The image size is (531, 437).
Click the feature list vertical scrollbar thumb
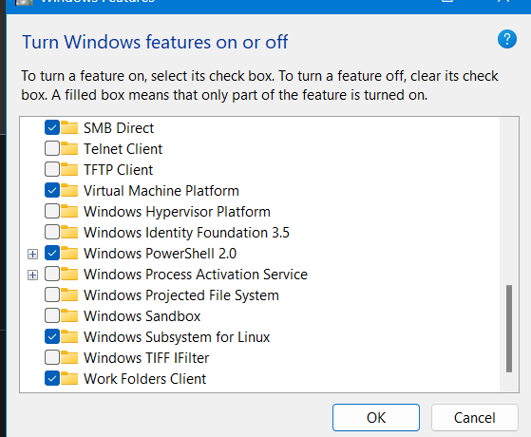508,329
